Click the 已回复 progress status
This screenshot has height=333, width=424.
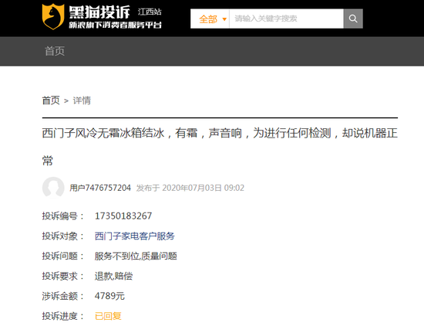pyautogui.click(x=108, y=316)
